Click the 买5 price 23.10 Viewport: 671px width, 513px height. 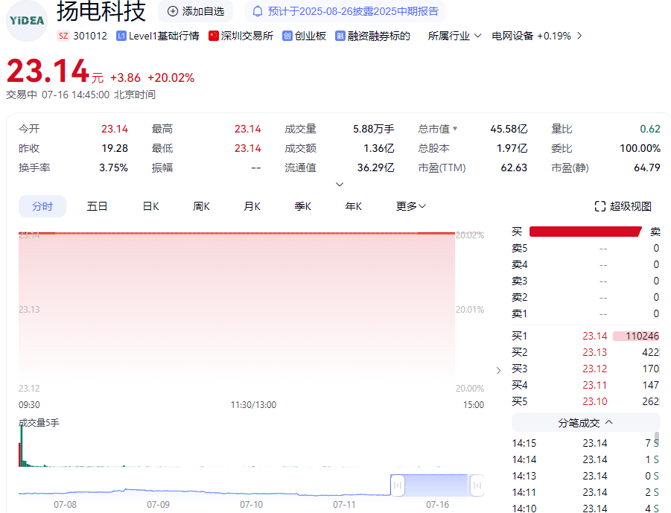point(595,401)
